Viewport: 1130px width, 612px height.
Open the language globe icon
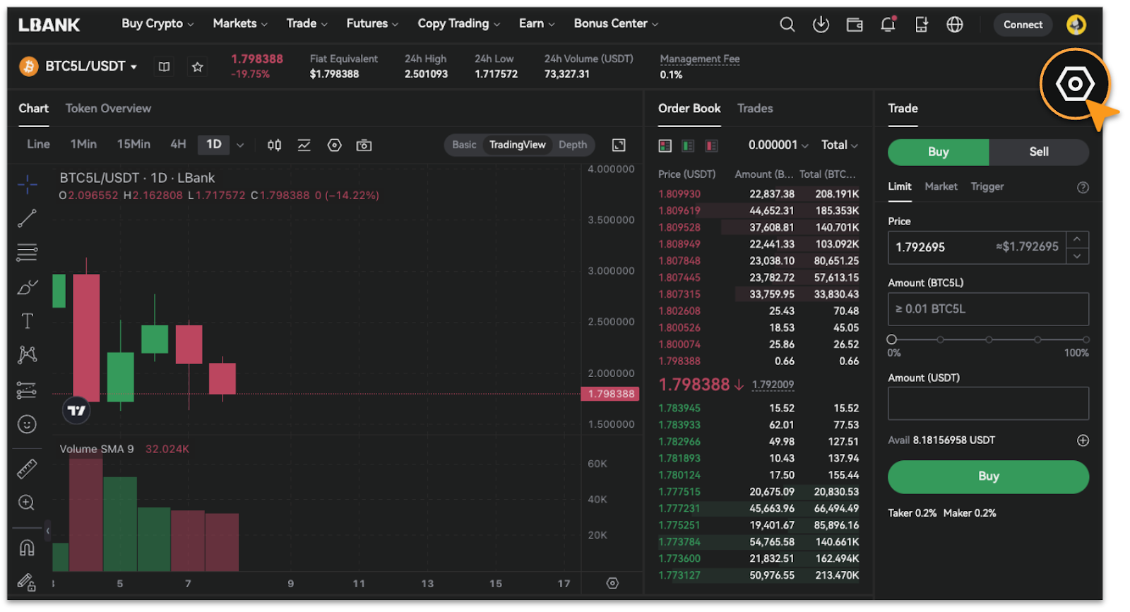pyautogui.click(x=955, y=25)
